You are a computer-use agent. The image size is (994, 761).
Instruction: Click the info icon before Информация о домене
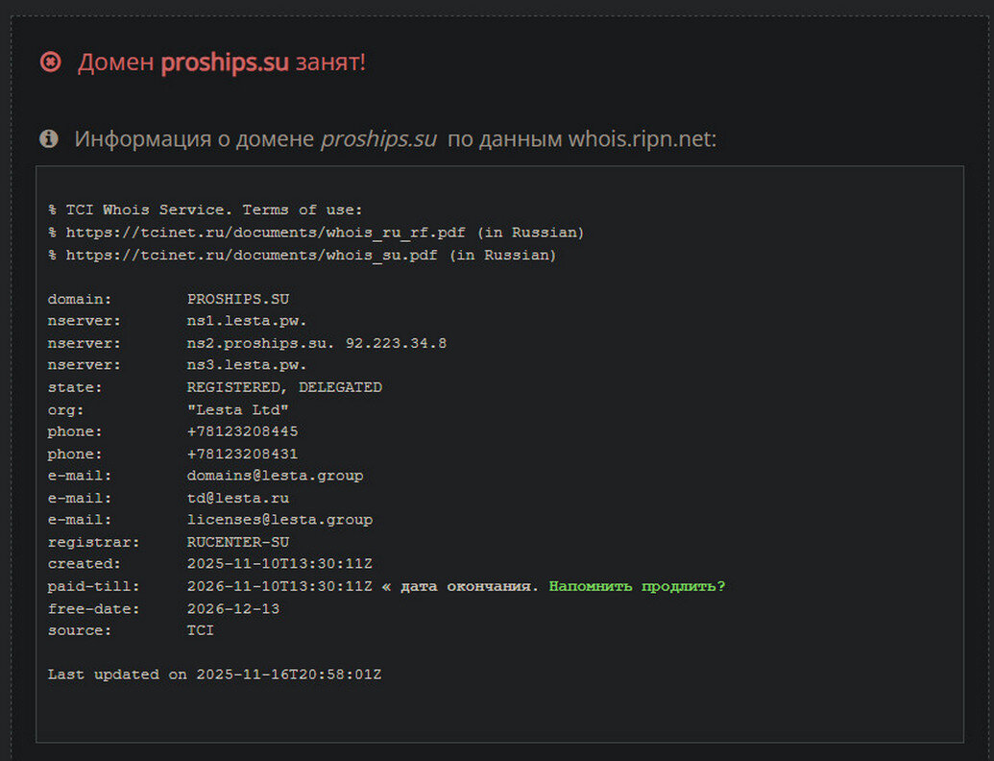[49, 139]
